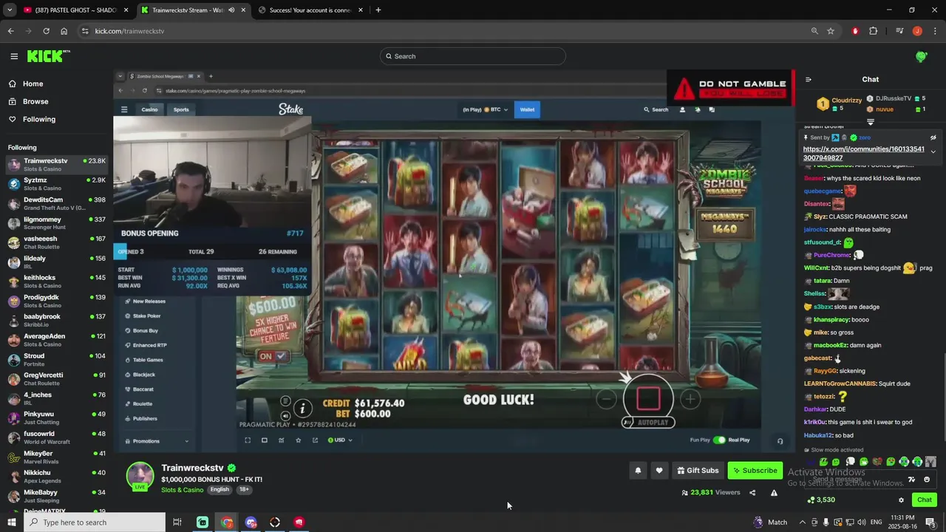Image resolution: width=946 pixels, height=532 pixels.
Task: Open the Chrome three-dot menu
Action: click(933, 31)
